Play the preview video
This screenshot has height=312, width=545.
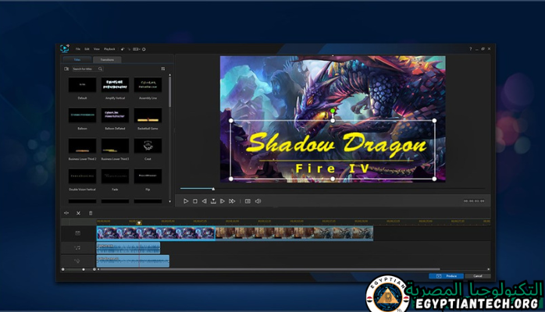pos(186,201)
